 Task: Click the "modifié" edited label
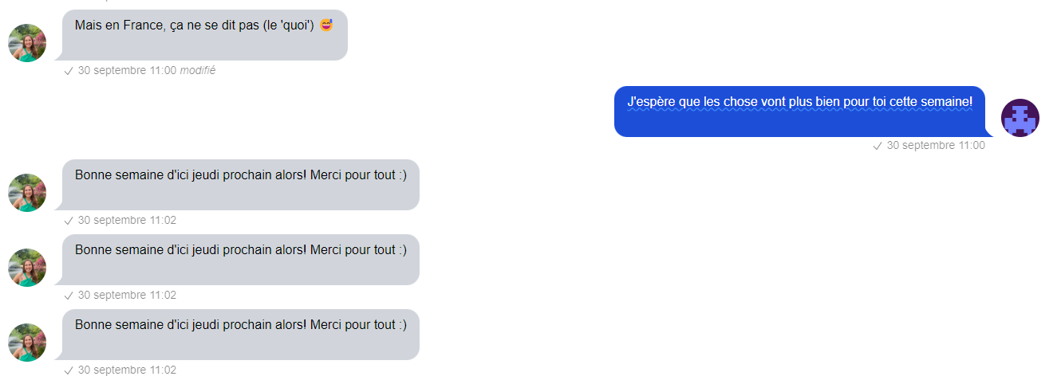tap(198, 70)
